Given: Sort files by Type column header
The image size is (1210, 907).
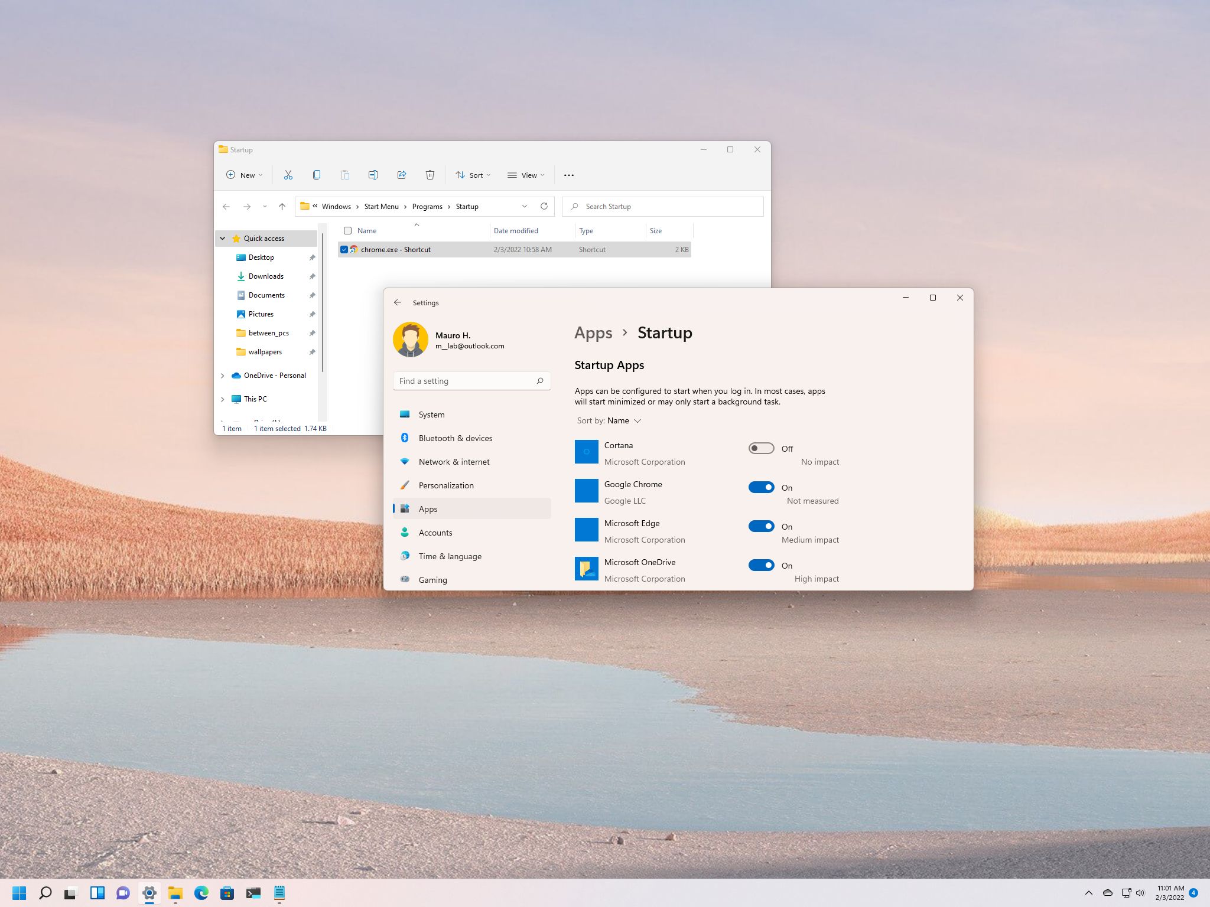Looking at the screenshot, I should (610, 231).
